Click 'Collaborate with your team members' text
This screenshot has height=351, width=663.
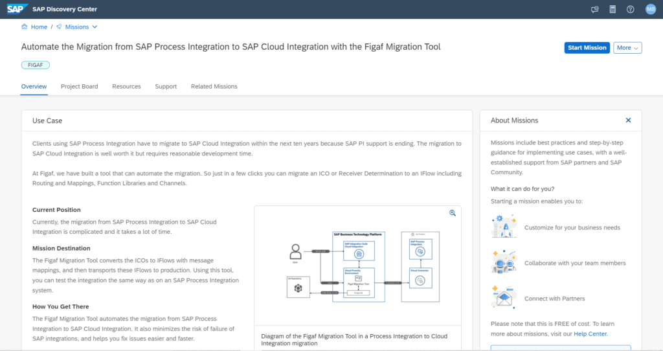[575, 263]
